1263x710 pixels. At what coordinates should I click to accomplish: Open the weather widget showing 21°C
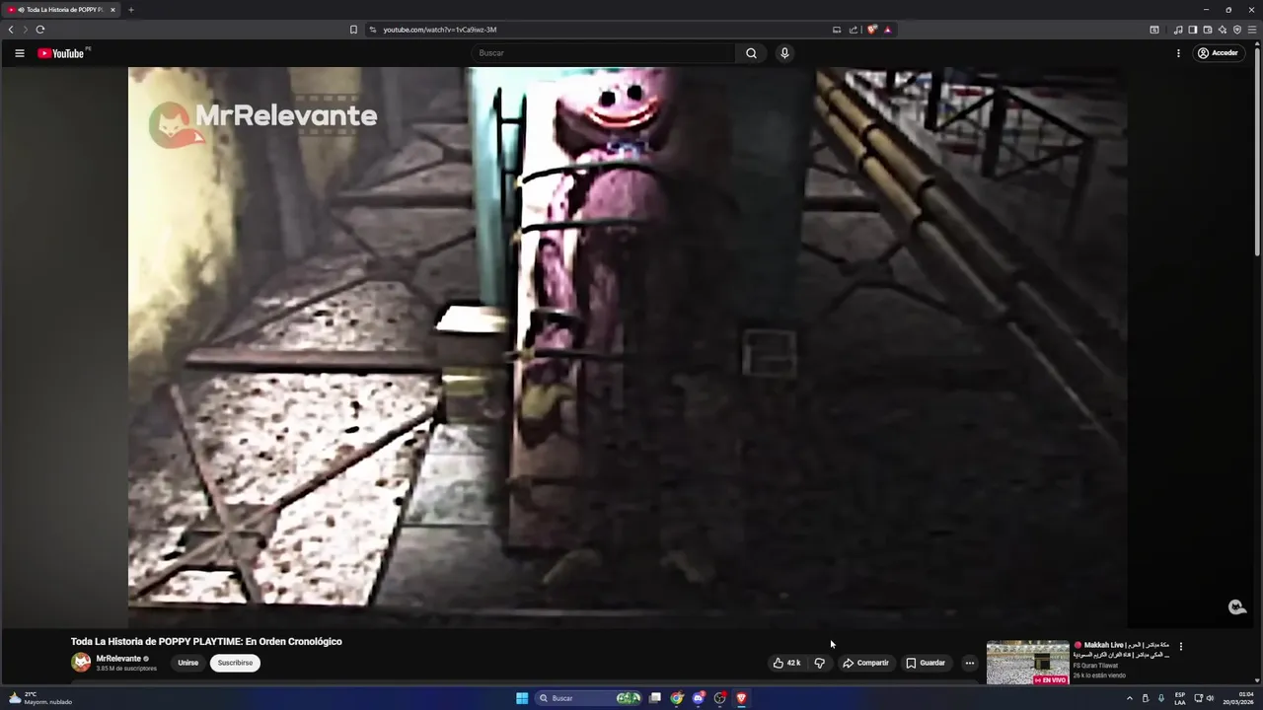[39, 698]
